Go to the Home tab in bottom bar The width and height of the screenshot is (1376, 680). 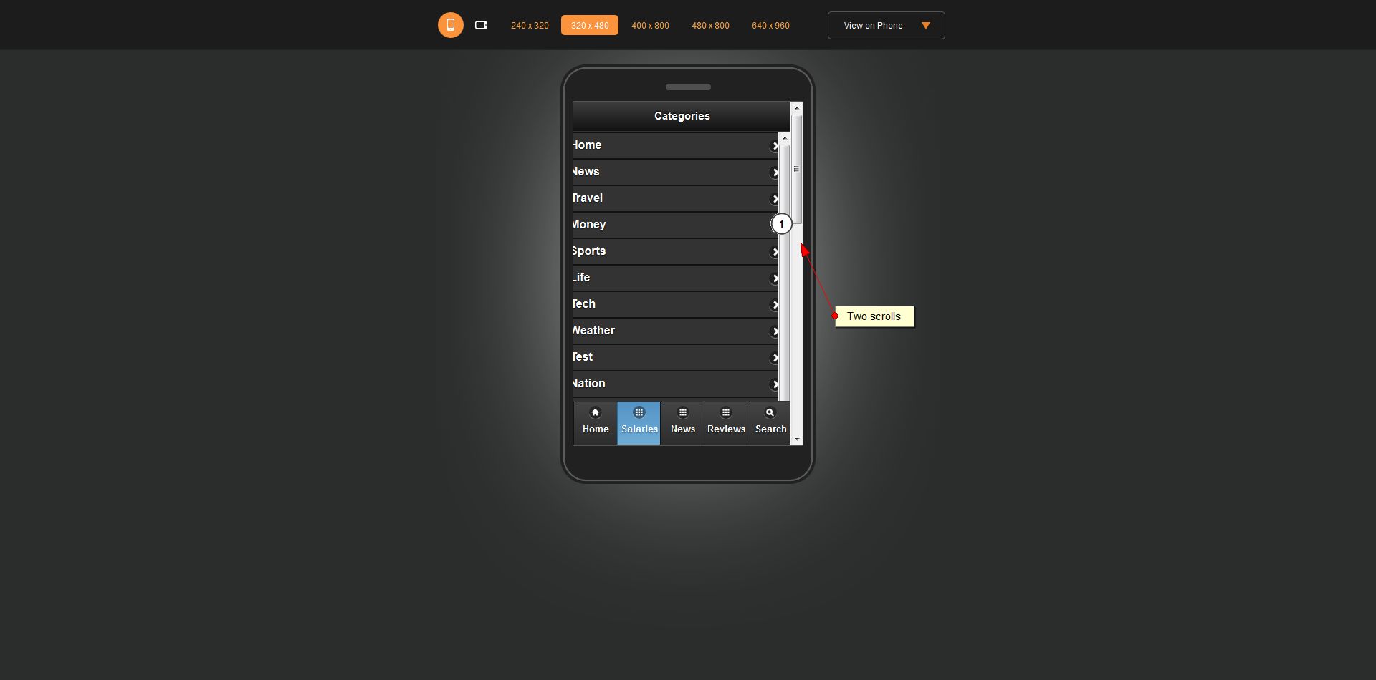[x=596, y=423]
